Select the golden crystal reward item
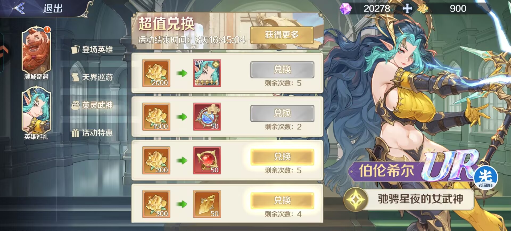This screenshot has width=511, height=231. pos(207,204)
